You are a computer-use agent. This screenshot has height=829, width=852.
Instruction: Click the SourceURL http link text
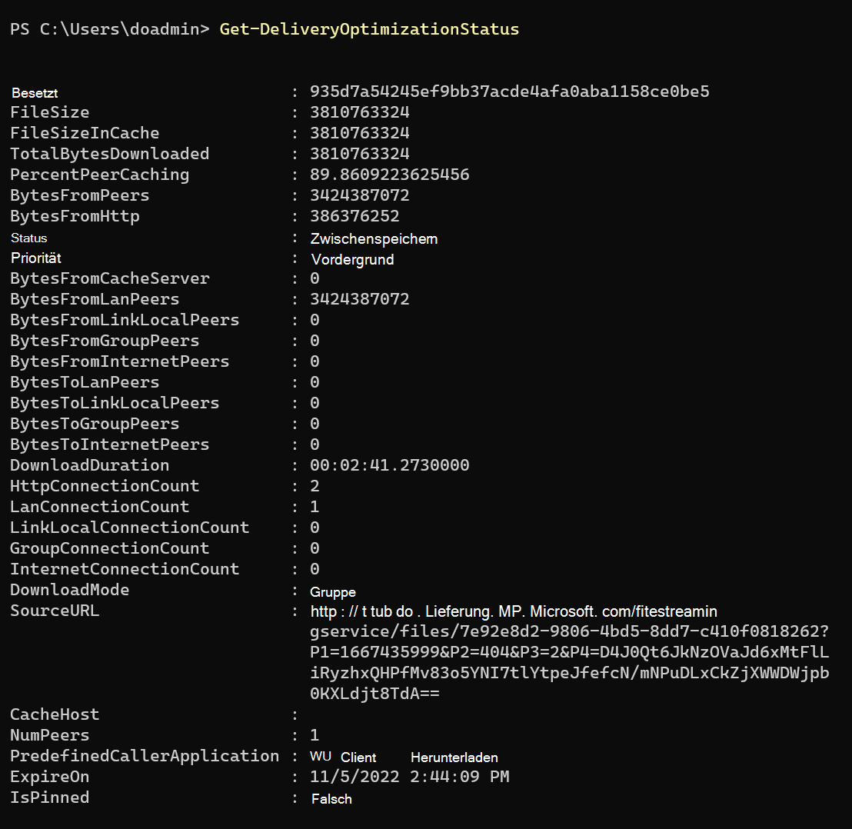pos(514,611)
